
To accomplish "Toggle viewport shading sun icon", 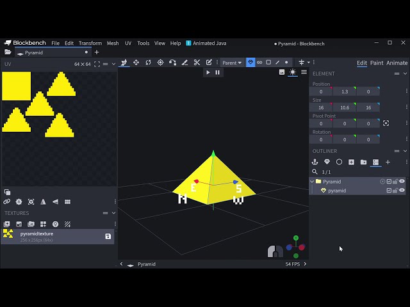I will (293, 72).
